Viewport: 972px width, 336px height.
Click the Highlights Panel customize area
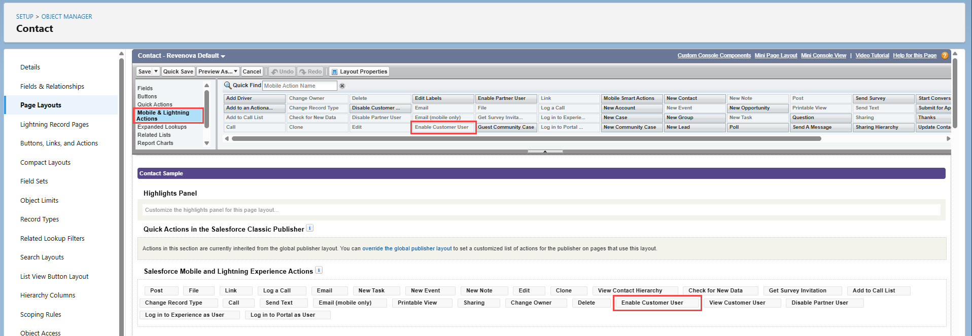[x=541, y=210]
